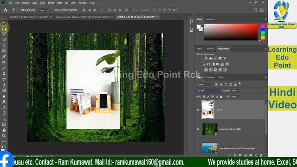Viewport: 297px width, 167px height.
Task: Open Edit Toolbar three-dots button
Action: pyautogui.click(x=4, y=141)
